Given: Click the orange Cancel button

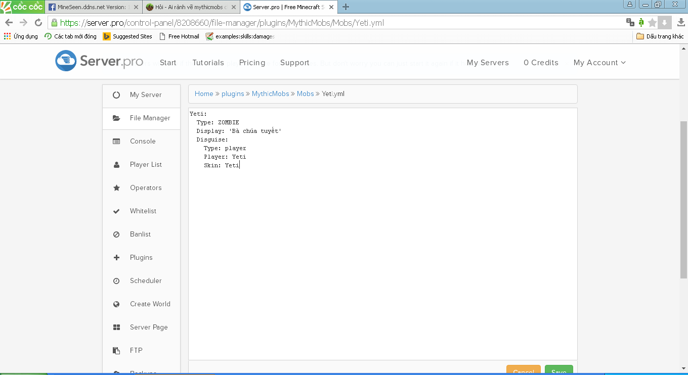Looking at the screenshot, I should (524, 370).
